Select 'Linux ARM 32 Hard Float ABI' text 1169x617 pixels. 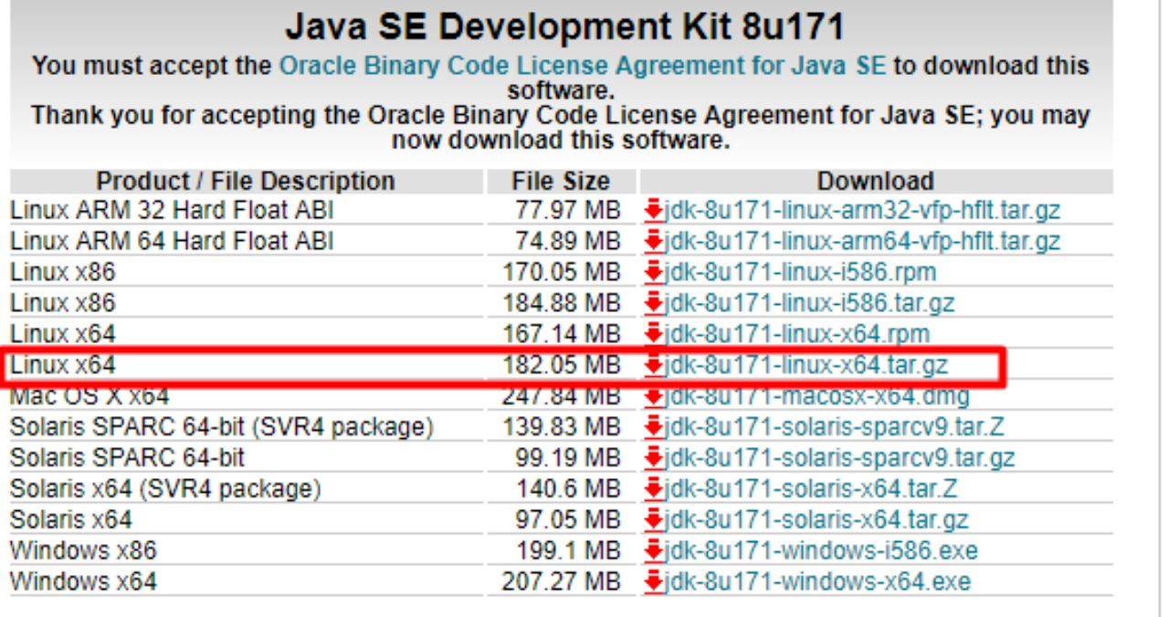(172, 211)
